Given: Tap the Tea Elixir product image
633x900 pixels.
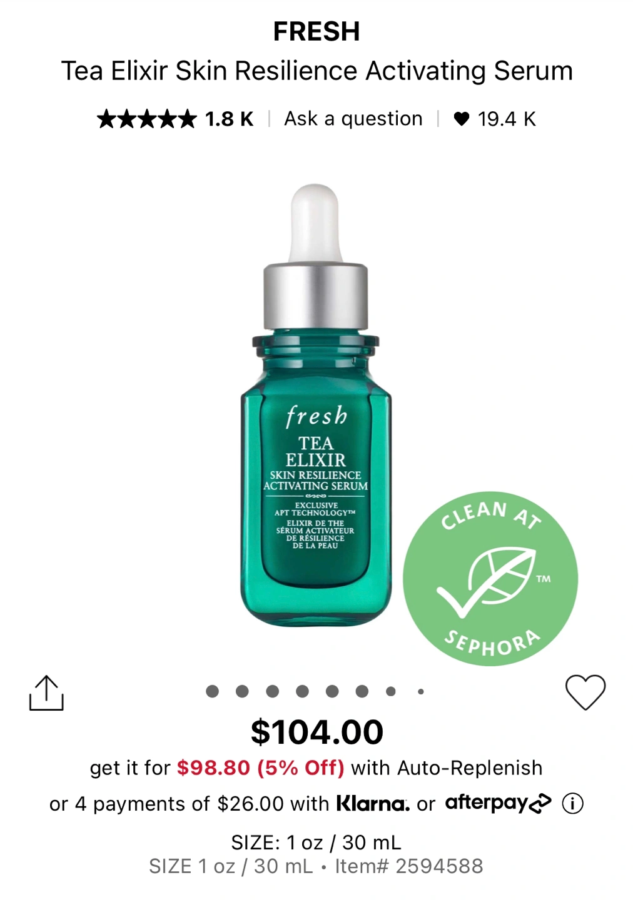Looking at the screenshot, I should point(316,405).
